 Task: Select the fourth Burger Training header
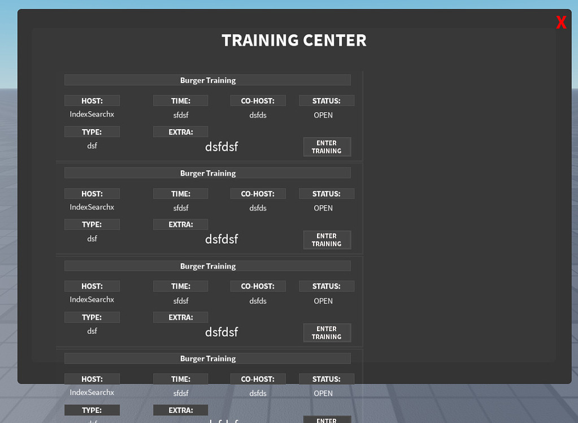pyautogui.click(x=208, y=358)
